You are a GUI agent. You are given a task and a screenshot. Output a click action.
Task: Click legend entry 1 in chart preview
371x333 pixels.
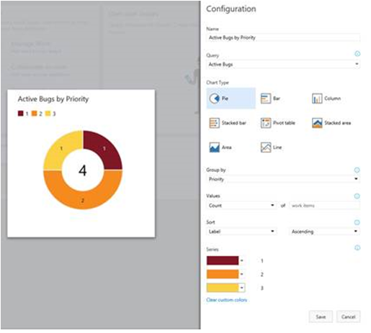[23, 114]
